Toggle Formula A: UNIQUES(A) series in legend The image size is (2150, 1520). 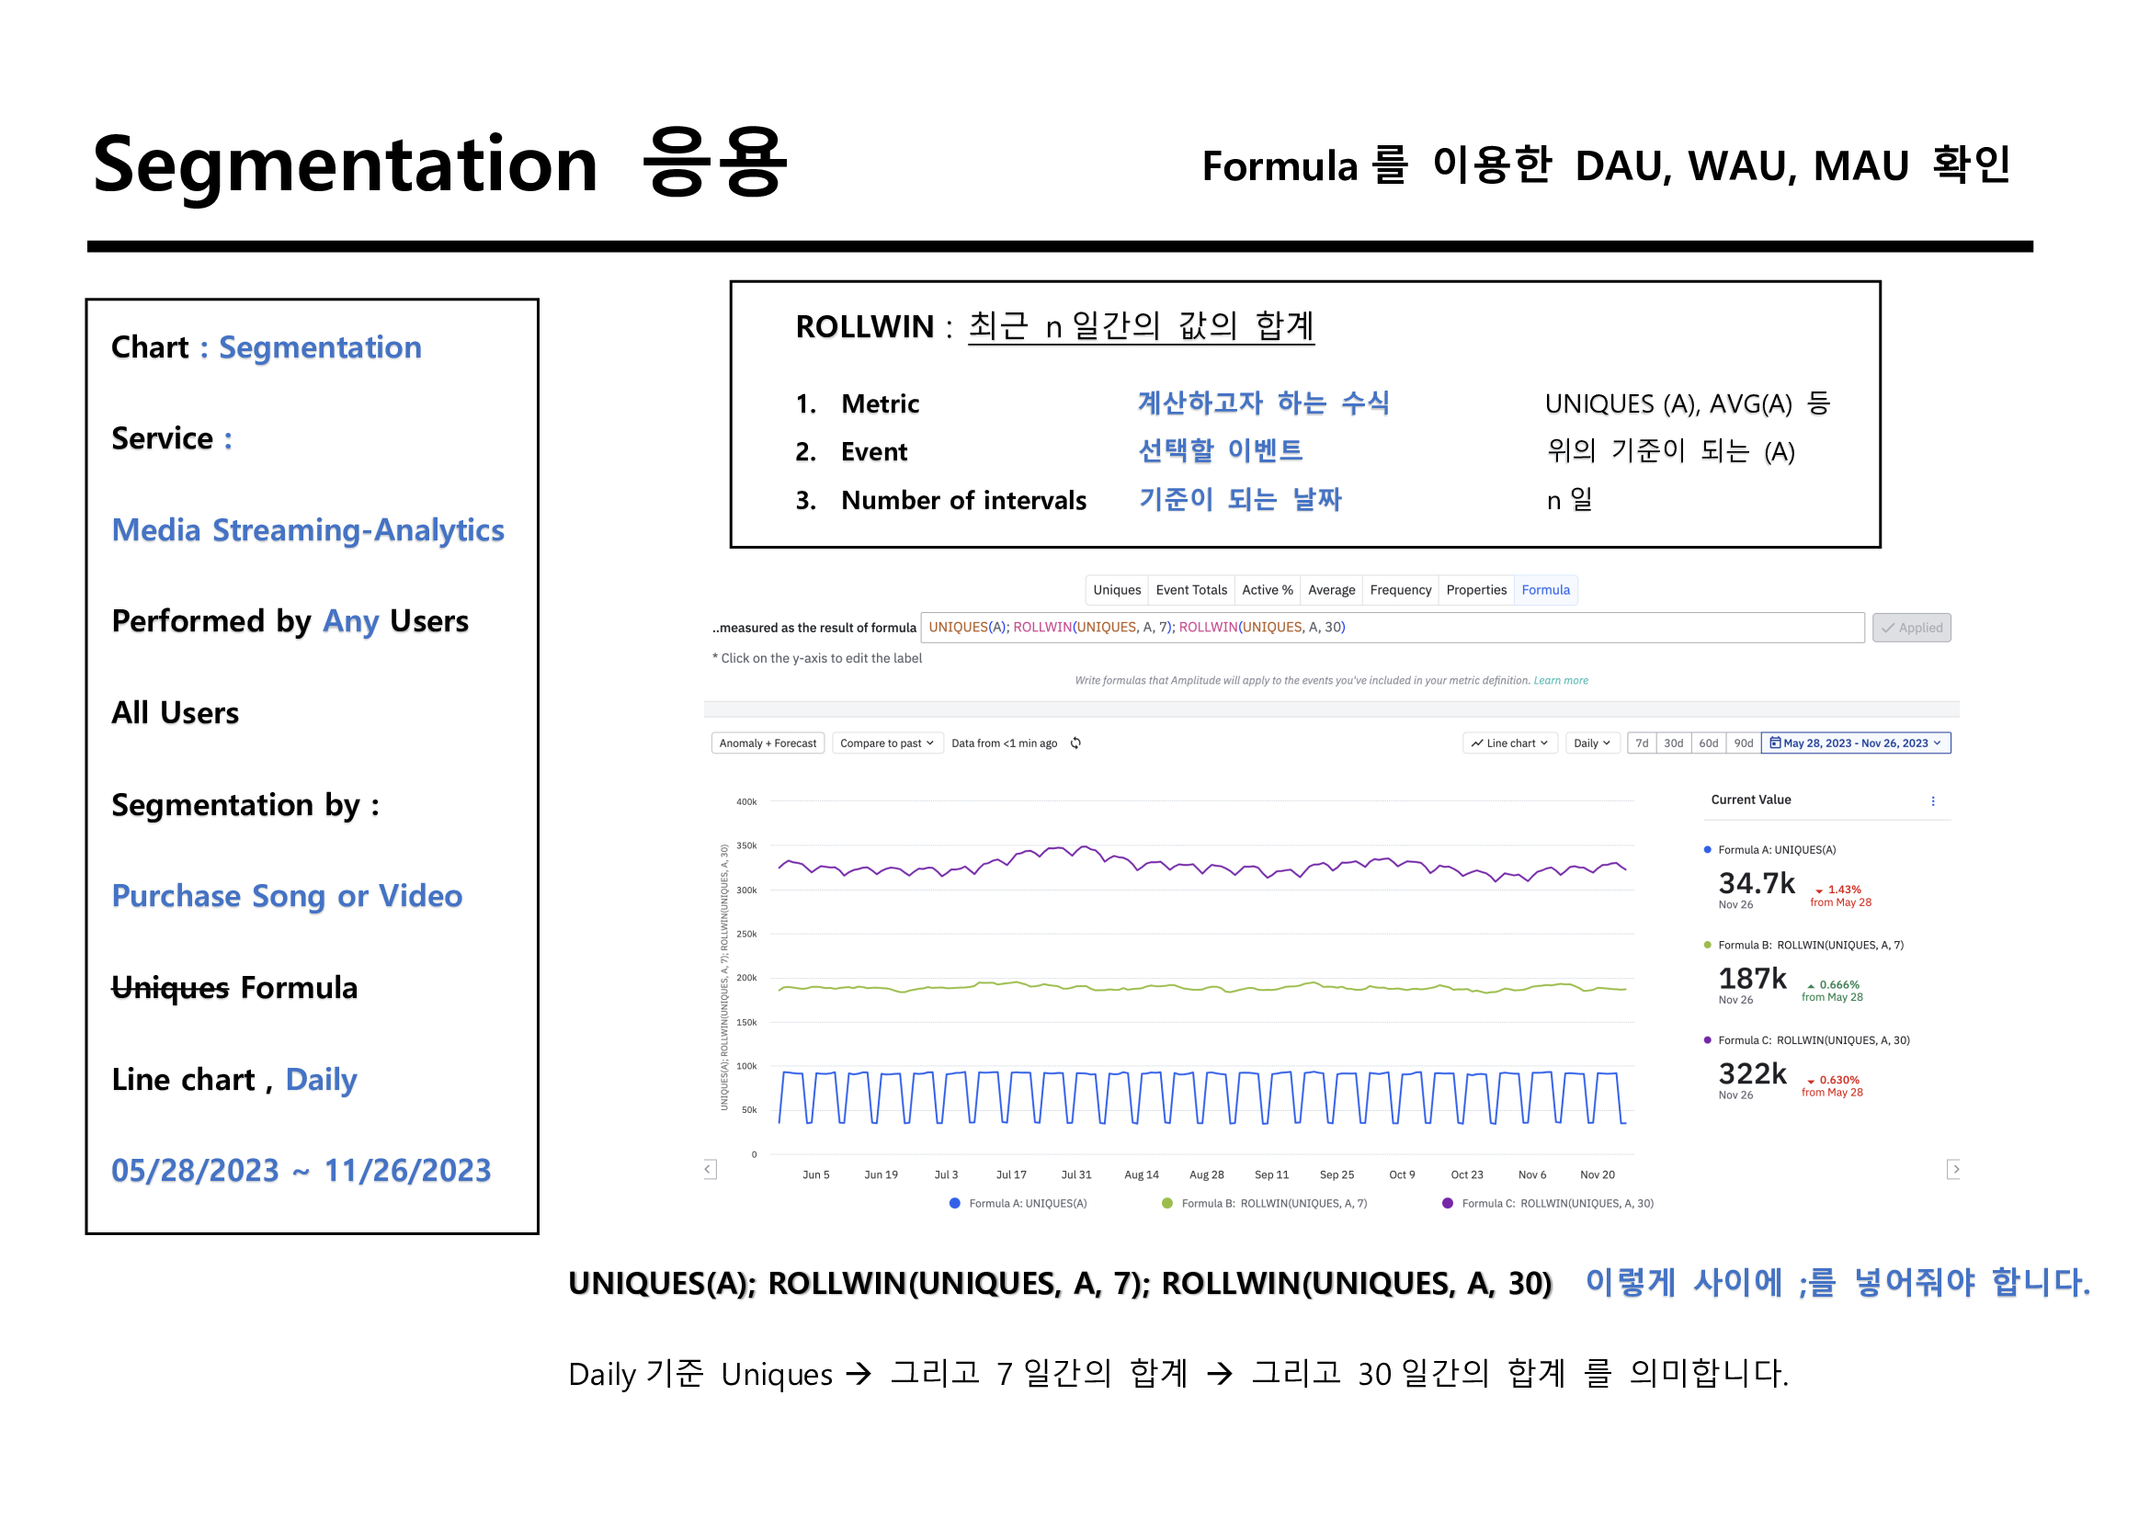(1027, 1204)
